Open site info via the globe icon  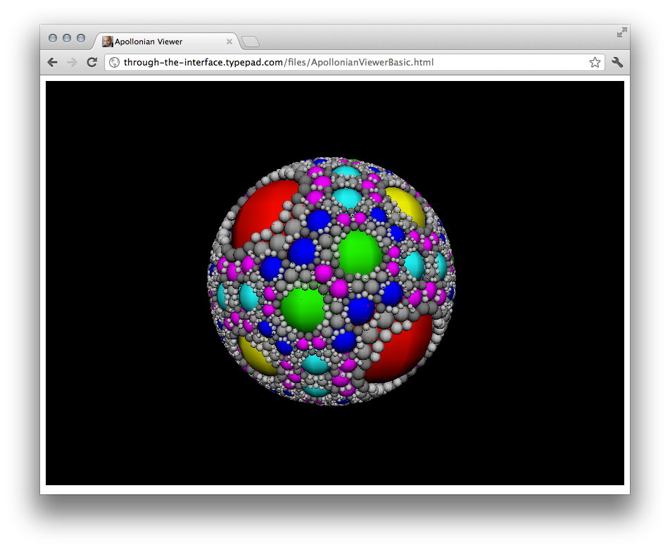click(x=115, y=63)
